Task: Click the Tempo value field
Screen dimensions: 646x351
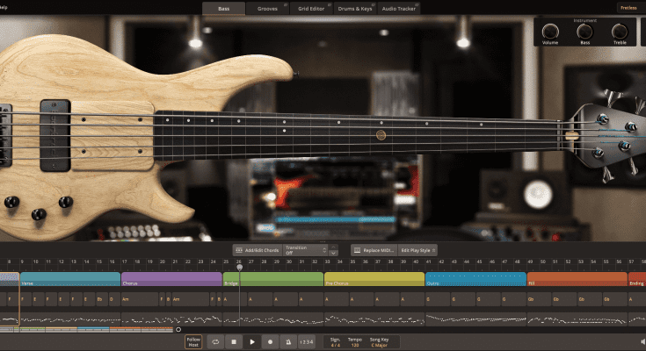Action: tap(354, 341)
